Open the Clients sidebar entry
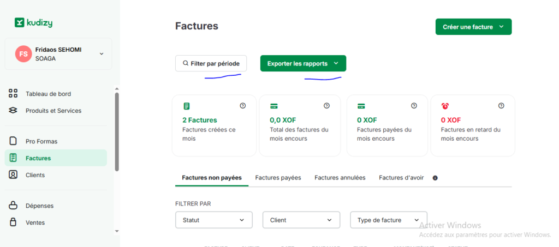The width and height of the screenshot is (559, 247). point(35,175)
